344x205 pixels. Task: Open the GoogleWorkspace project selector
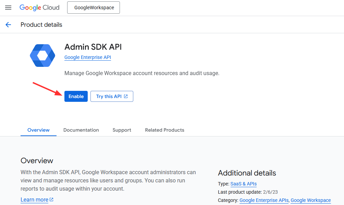[94, 8]
